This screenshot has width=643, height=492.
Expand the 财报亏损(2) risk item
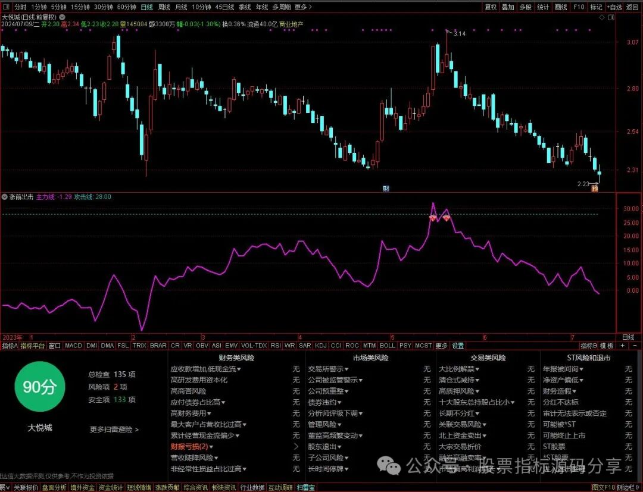192,447
